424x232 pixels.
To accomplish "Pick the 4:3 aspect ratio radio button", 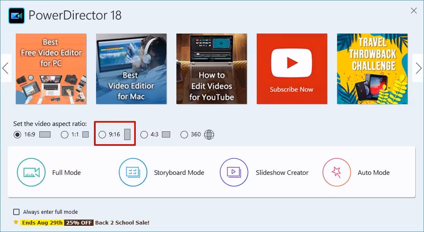I will (144, 134).
